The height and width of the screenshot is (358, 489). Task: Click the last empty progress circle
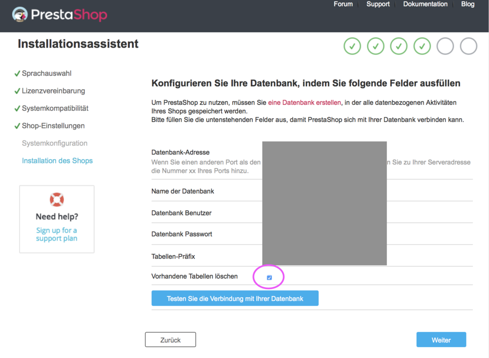[x=468, y=46]
